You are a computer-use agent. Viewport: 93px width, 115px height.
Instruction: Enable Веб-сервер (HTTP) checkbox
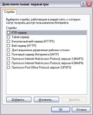pyautogui.click(x=8, y=46)
